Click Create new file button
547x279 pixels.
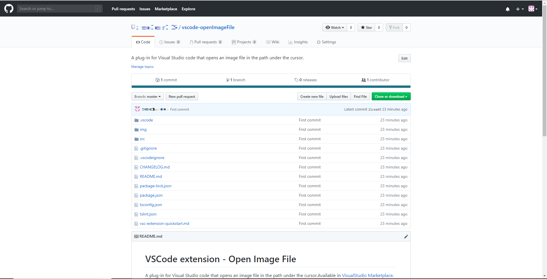312,96
